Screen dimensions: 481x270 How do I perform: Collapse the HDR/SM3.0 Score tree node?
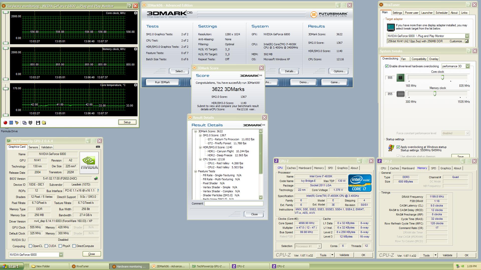click(x=200, y=147)
